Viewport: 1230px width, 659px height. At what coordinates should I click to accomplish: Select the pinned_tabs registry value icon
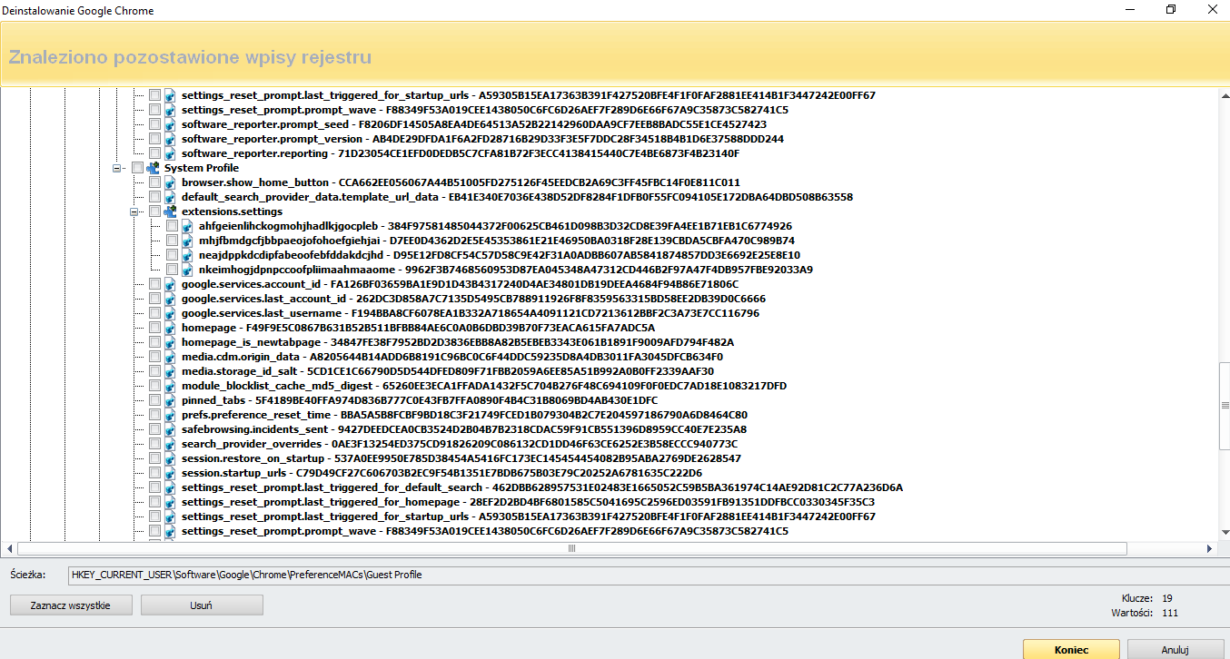tap(170, 400)
